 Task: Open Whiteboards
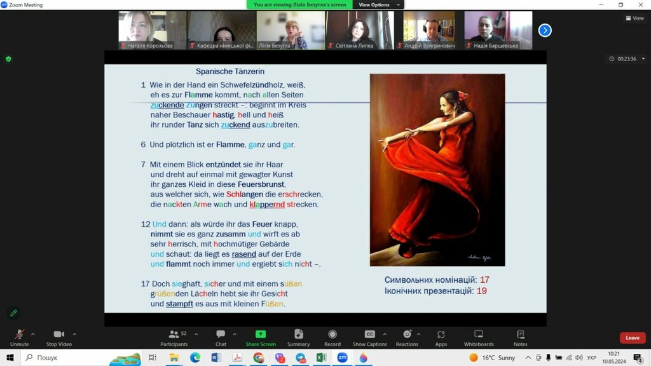coord(479,338)
